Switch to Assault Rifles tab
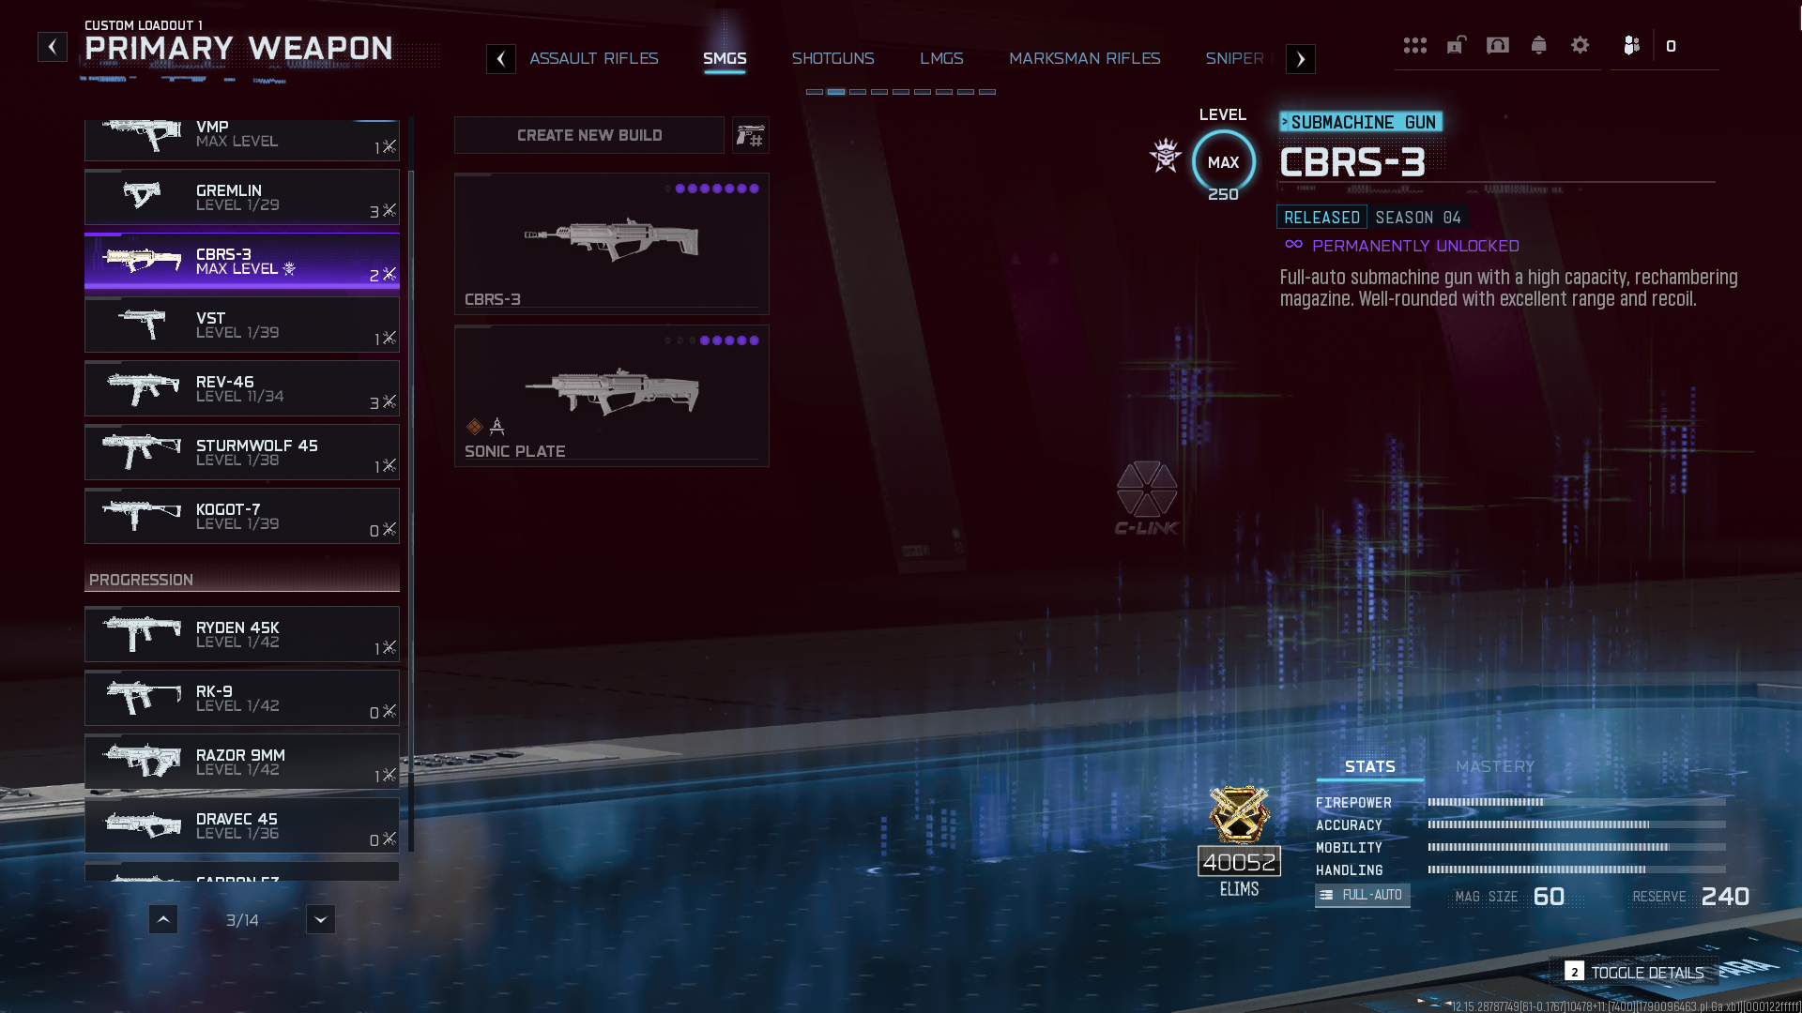The width and height of the screenshot is (1802, 1013). [x=594, y=58]
